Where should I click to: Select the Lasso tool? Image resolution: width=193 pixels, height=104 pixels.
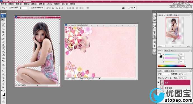3,26
